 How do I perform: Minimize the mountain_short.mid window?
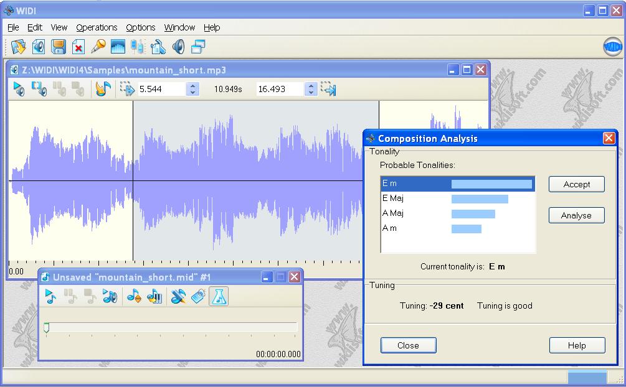[267, 277]
